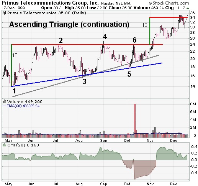Click the upper red target line at 34
The height and width of the screenshot is (186, 198).
[169, 17]
